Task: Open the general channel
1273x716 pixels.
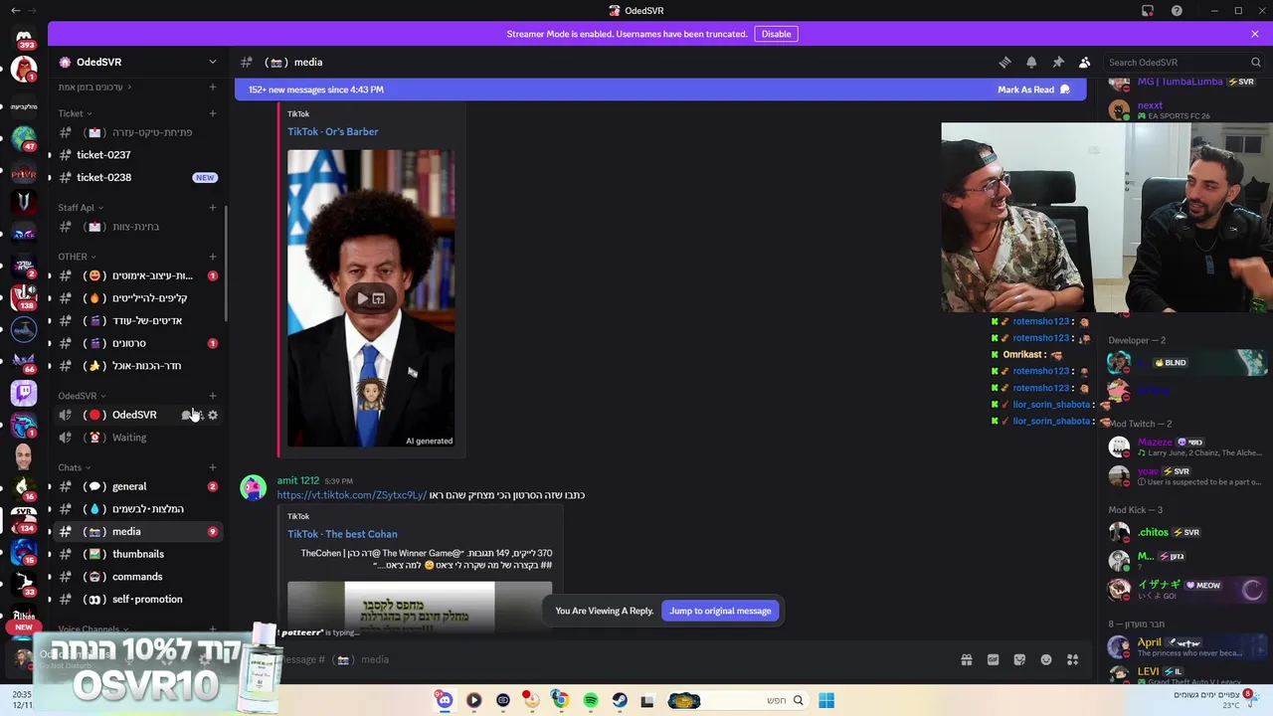Action: pos(137,486)
